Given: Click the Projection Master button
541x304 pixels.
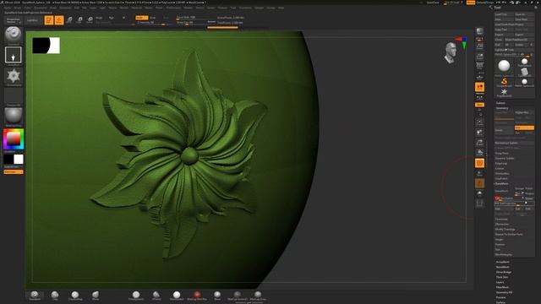Looking at the screenshot, I should click(x=14, y=20).
